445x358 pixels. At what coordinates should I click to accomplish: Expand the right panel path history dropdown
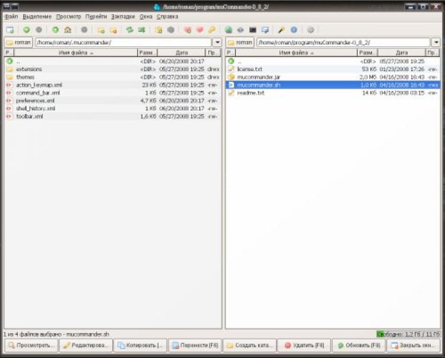pos(436,43)
